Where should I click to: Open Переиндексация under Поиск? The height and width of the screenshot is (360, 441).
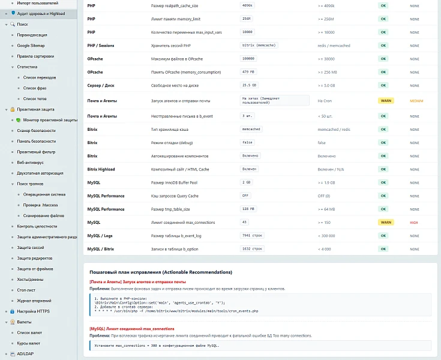tap(32, 35)
